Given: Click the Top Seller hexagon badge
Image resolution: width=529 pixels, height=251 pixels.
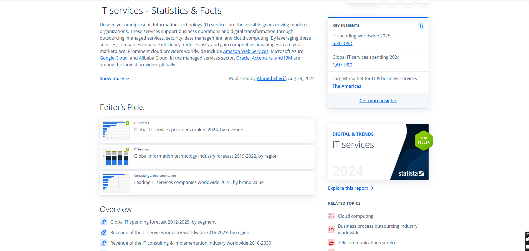Looking at the screenshot, I should [423, 140].
